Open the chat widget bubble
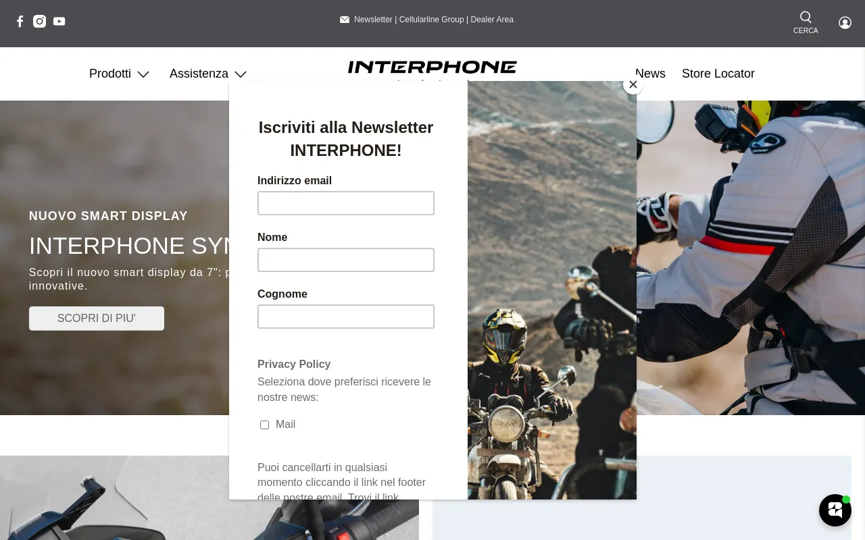This screenshot has width=865, height=540. pos(835,510)
